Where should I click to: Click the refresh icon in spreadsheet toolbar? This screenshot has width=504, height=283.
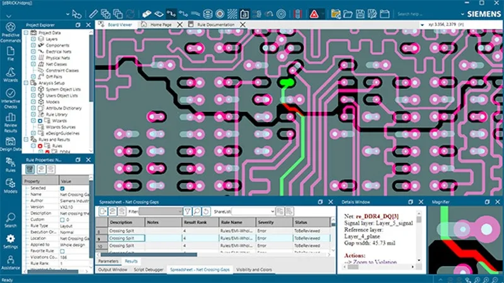[x=206, y=211]
